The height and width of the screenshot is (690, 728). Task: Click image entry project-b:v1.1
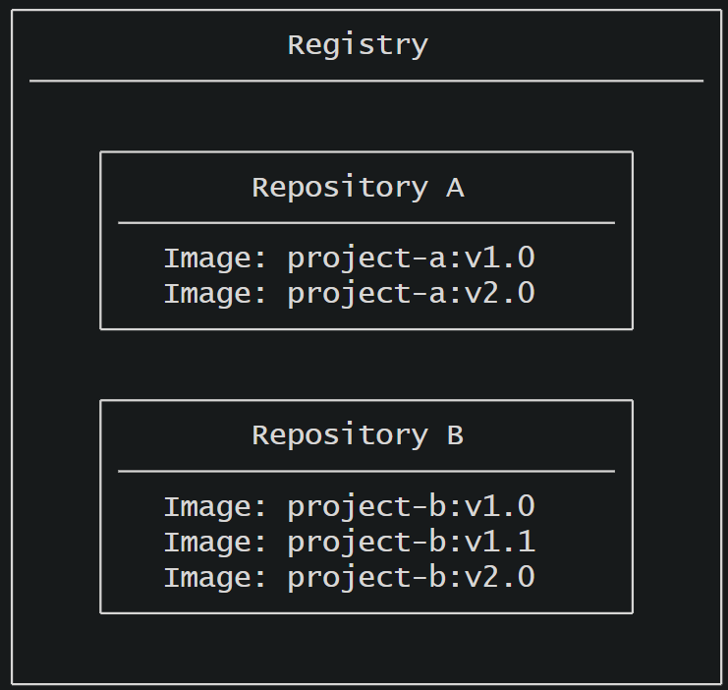click(x=349, y=542)
